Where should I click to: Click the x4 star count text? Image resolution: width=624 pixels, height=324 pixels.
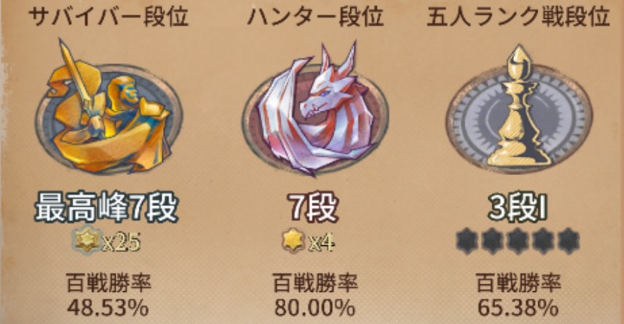point(321,242)
